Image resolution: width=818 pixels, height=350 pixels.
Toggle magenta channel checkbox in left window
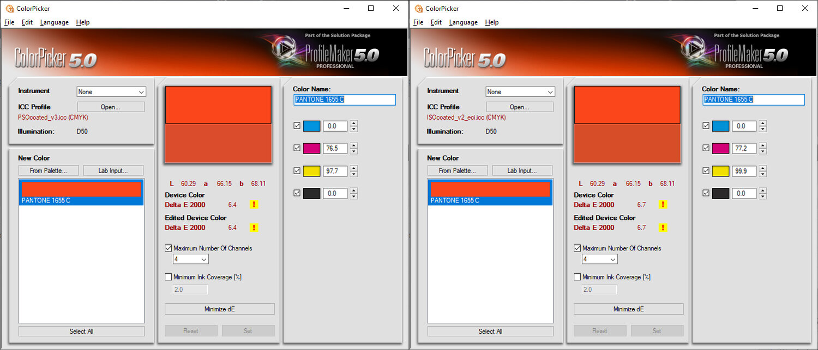[297, 148]
